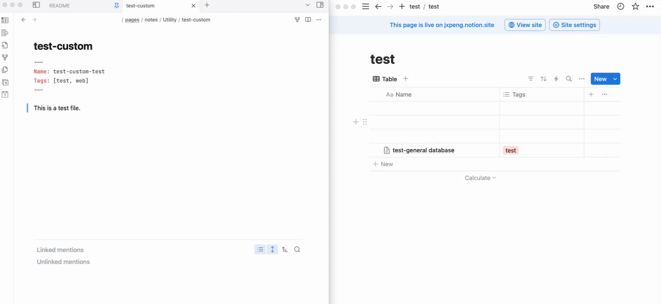Favorite the page with star icon

pyautogui.click(x=635, y=7)
